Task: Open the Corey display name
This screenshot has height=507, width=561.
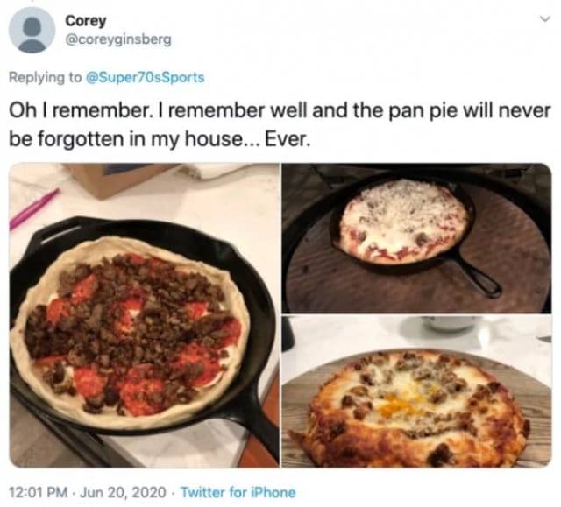Action: tap(86, 20)
